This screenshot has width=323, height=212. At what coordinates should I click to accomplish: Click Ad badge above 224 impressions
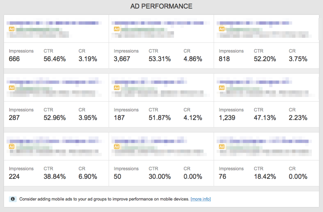click(12, 147)
